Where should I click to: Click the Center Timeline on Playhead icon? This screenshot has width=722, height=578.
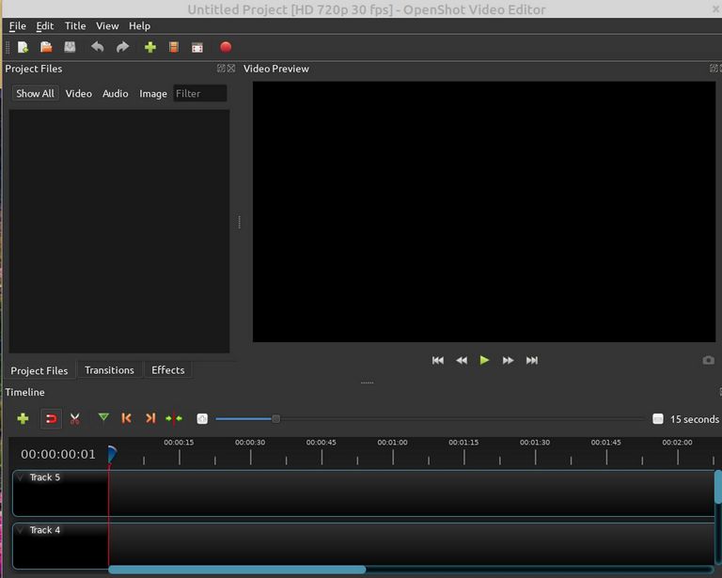(174, 419)
